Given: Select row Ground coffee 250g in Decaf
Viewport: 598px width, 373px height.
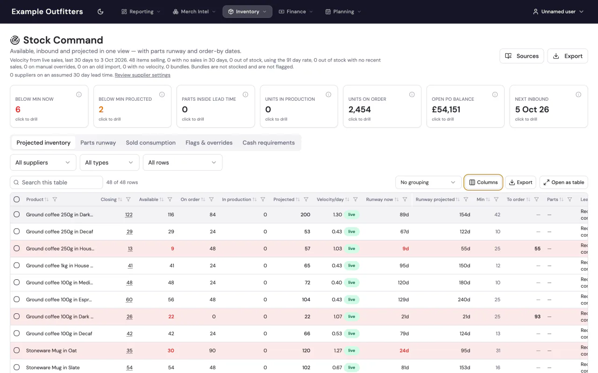Looking at the screenshot, I should pyautogui.click(x=17, y=232).
